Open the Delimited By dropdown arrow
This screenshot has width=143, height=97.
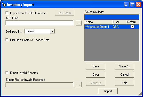click(52, 31)
